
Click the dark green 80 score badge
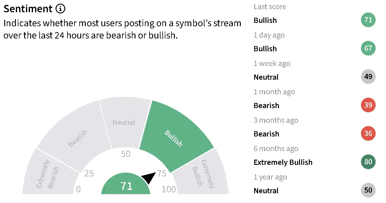click(368, 162)
